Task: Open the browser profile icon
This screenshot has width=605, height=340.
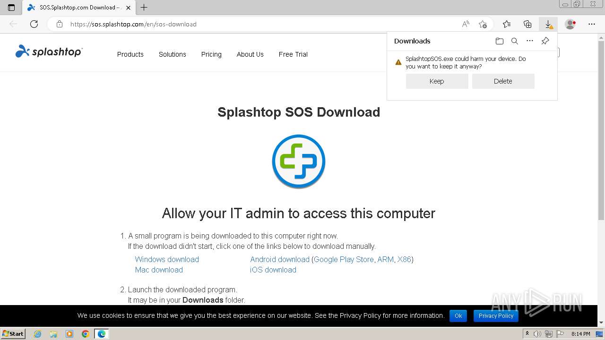Action: [570, 24]
